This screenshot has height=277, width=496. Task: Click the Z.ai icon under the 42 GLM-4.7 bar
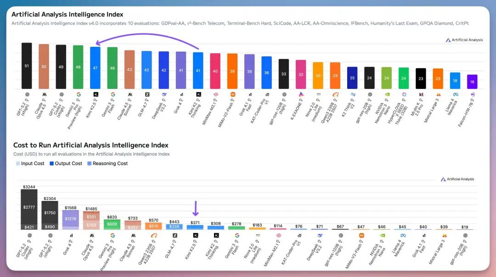(147, 94)
